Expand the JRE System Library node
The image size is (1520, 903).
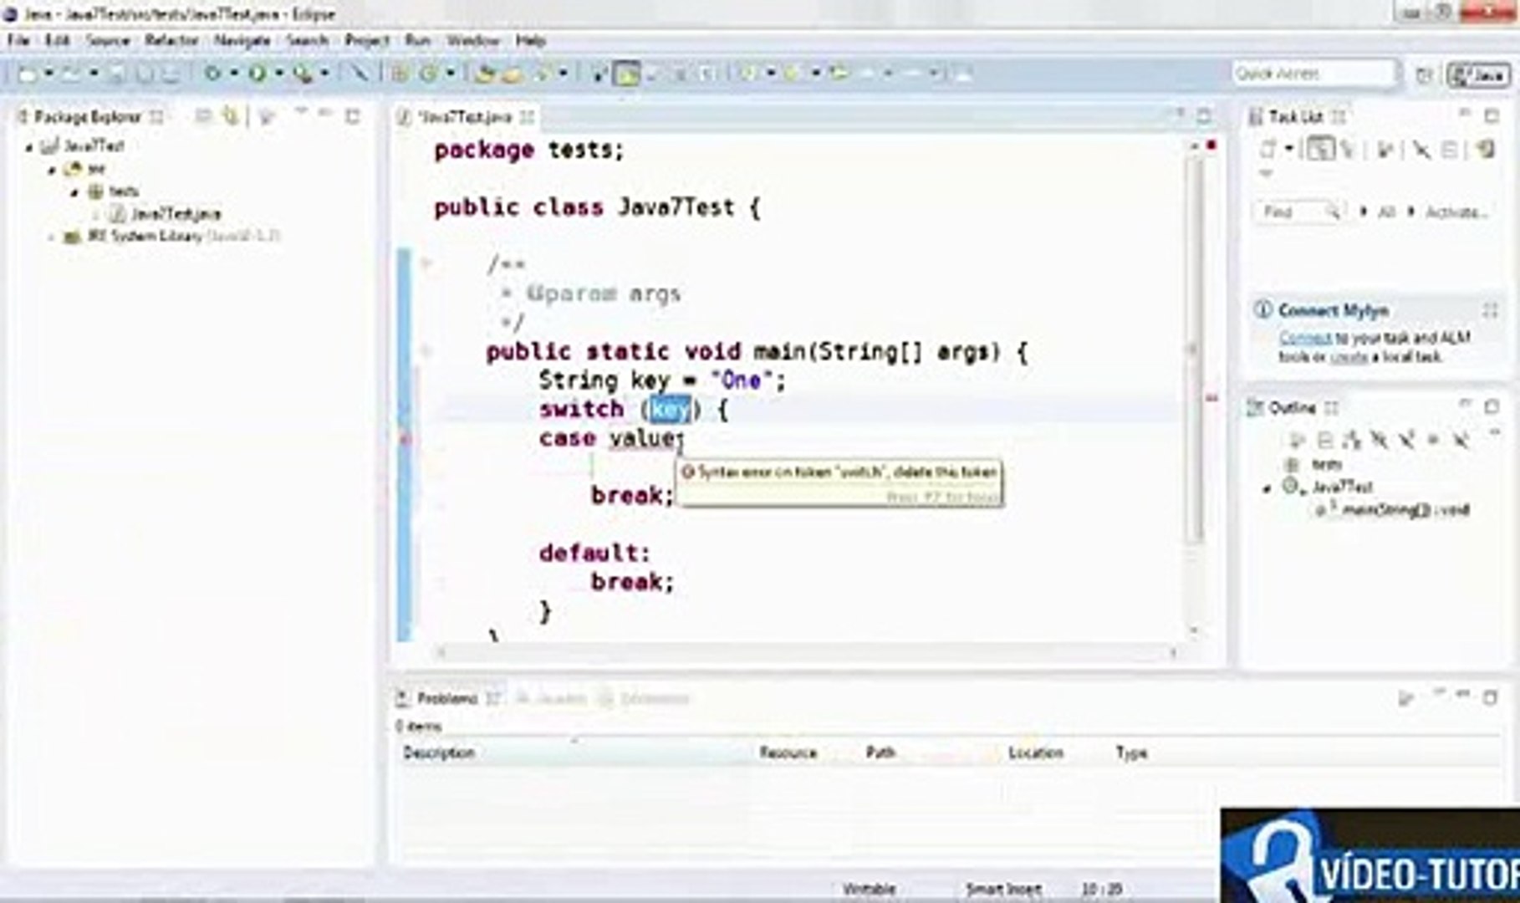tap(52, 237)
